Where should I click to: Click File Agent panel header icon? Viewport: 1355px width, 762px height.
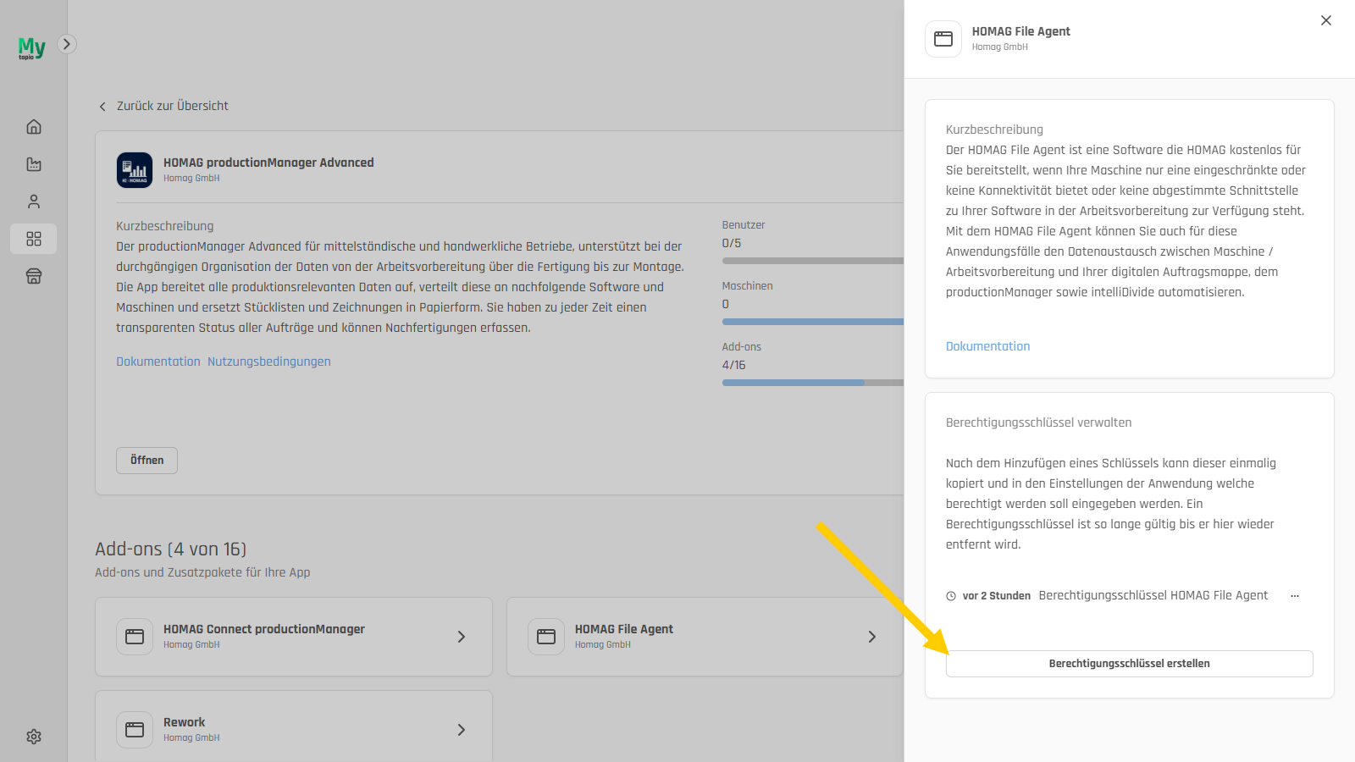(x=943, y=39)
